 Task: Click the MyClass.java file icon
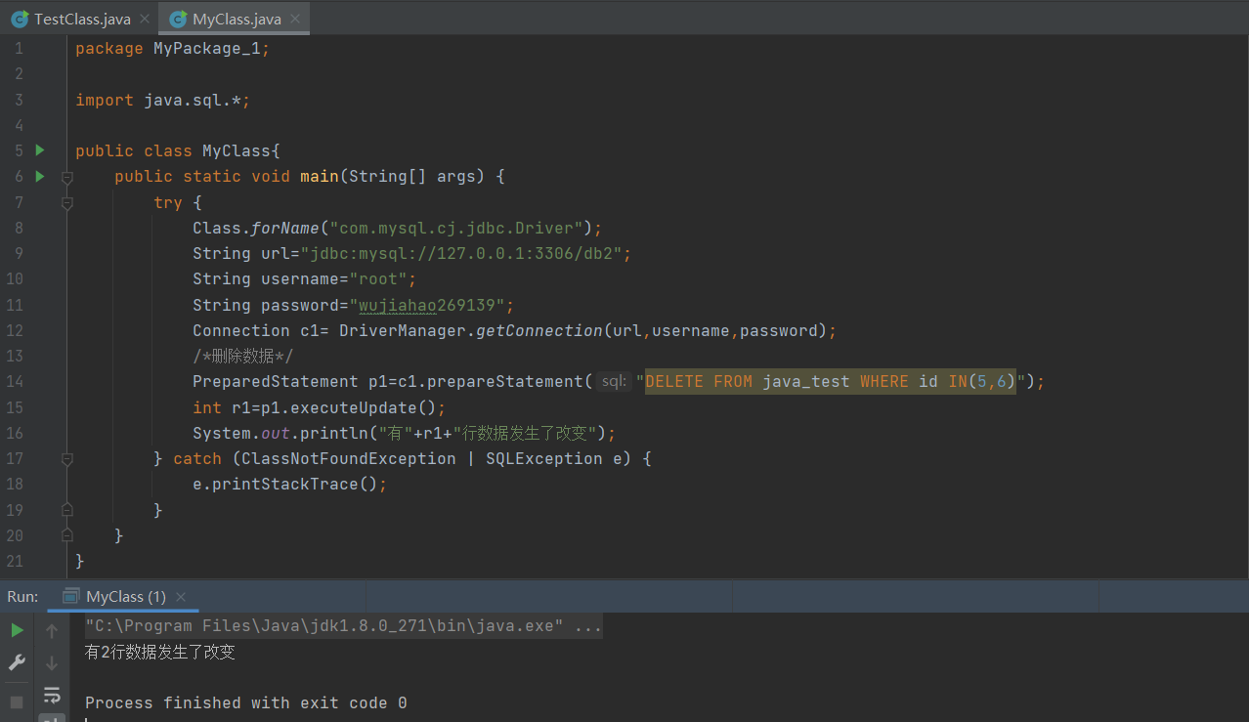[177, 20]
